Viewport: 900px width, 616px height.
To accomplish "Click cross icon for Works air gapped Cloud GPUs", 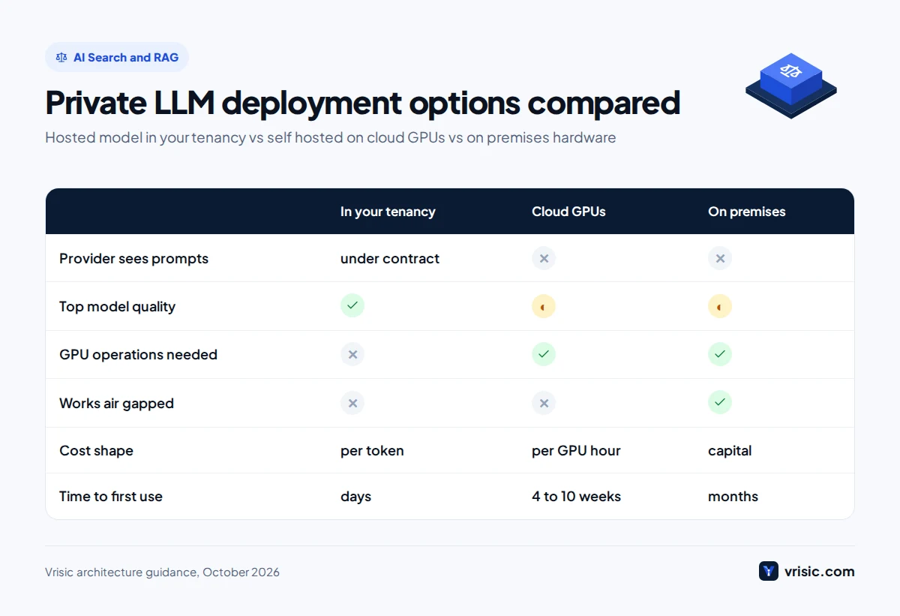I will click(x=544, y=403).
